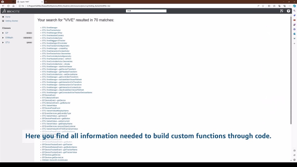297x167 pixels.
Task: Click the class hierarchy icon beside help
Action: point(282,11)
